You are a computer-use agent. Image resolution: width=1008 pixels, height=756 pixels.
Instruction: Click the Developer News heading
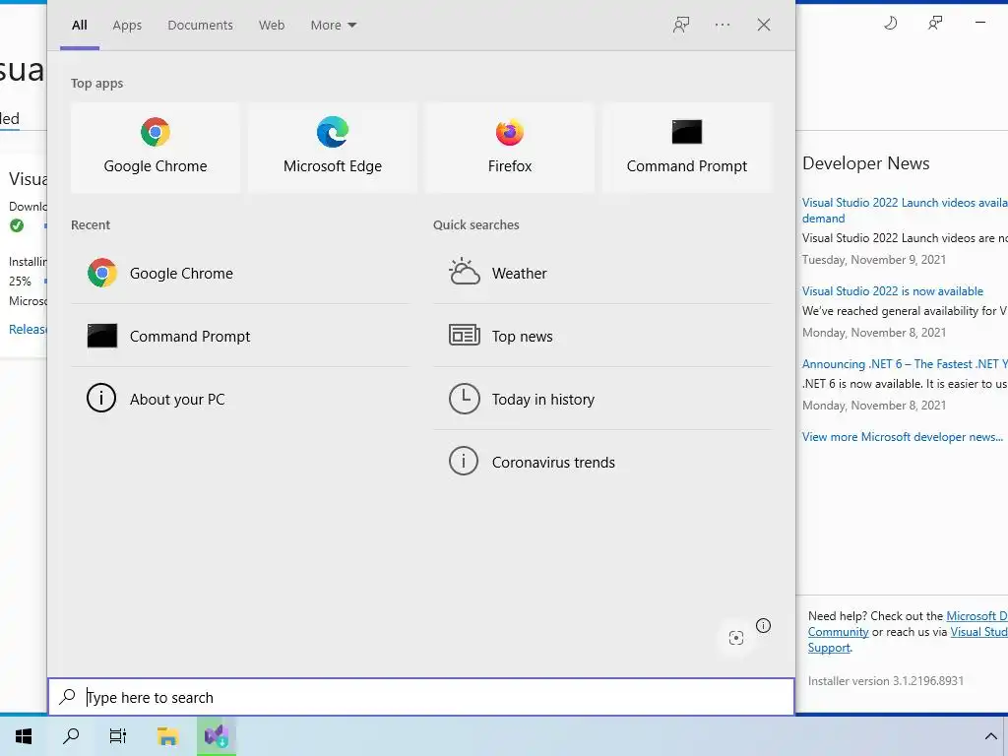point(865,163)
